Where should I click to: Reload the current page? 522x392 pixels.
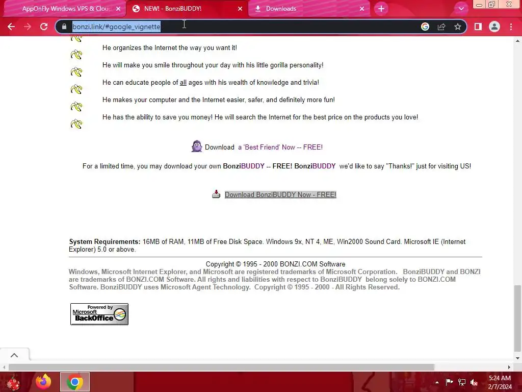(44, 27)
